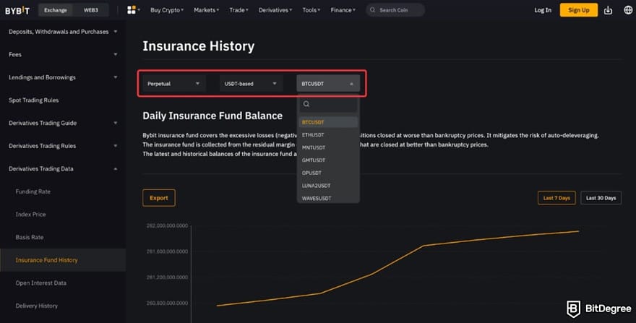Click the search magnifier in the dropdown list
Viewport: 636px width, 323px height.
click(x=306, y=104)
